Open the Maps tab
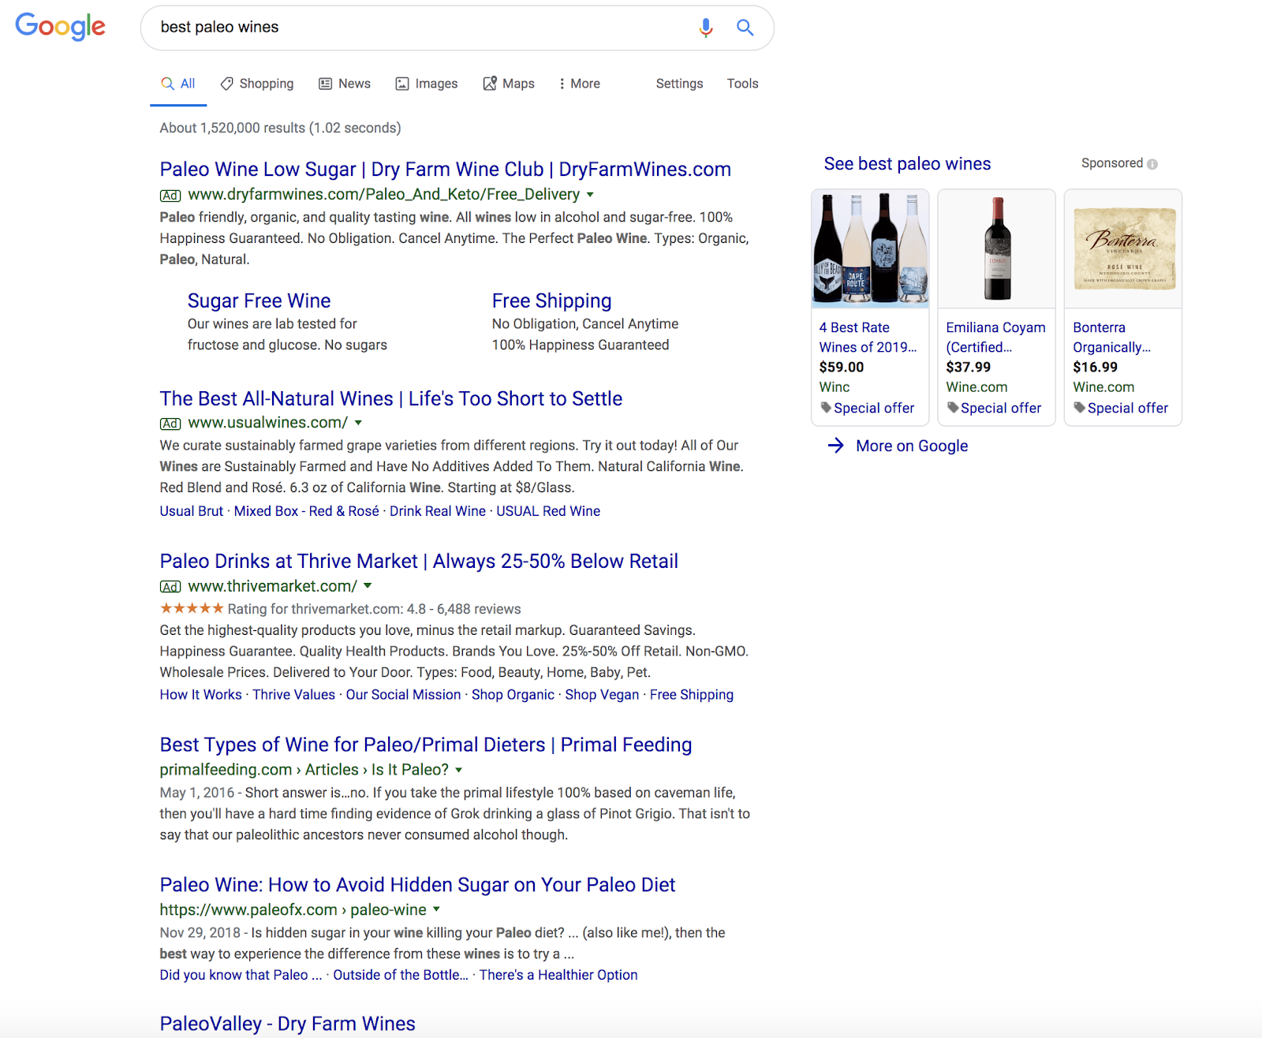The image size is (1262, 1038). (509, 84)
